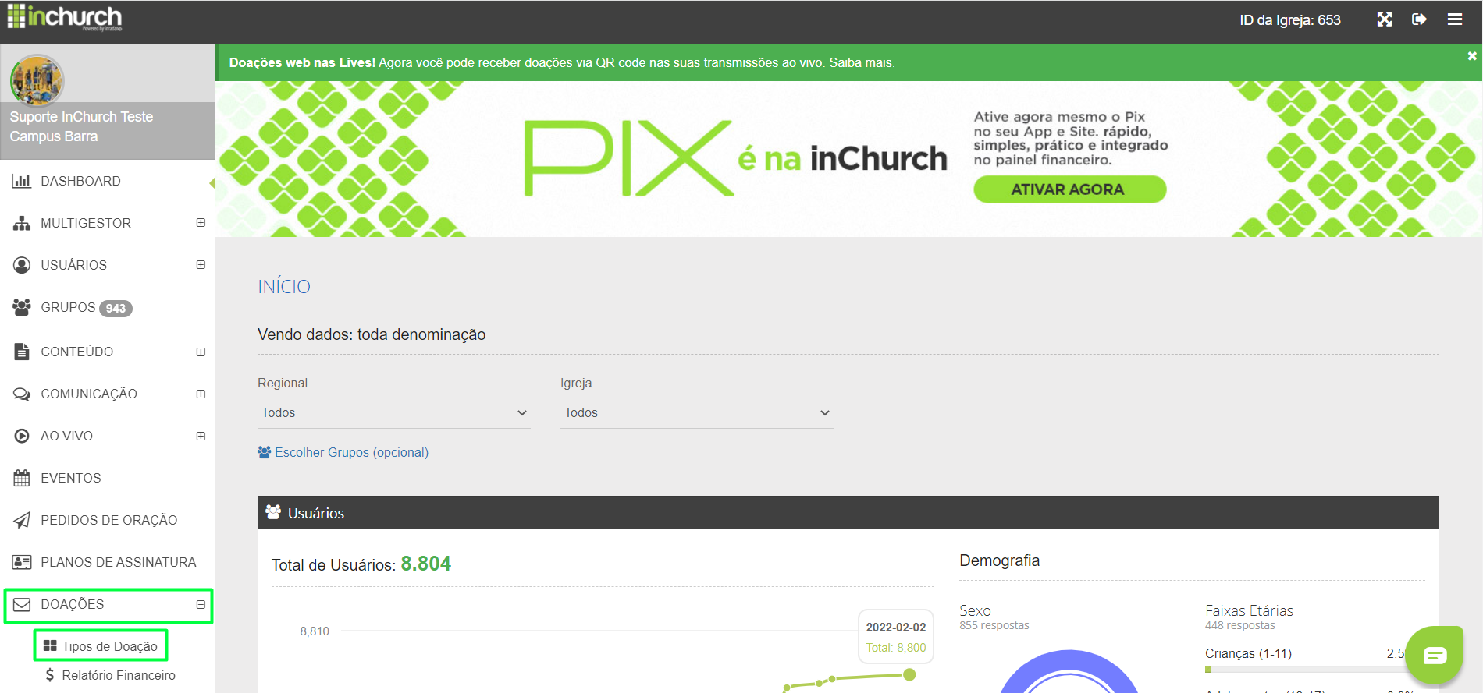
Task: Open the Regional dropdown
Action: (x=394, y=413)
